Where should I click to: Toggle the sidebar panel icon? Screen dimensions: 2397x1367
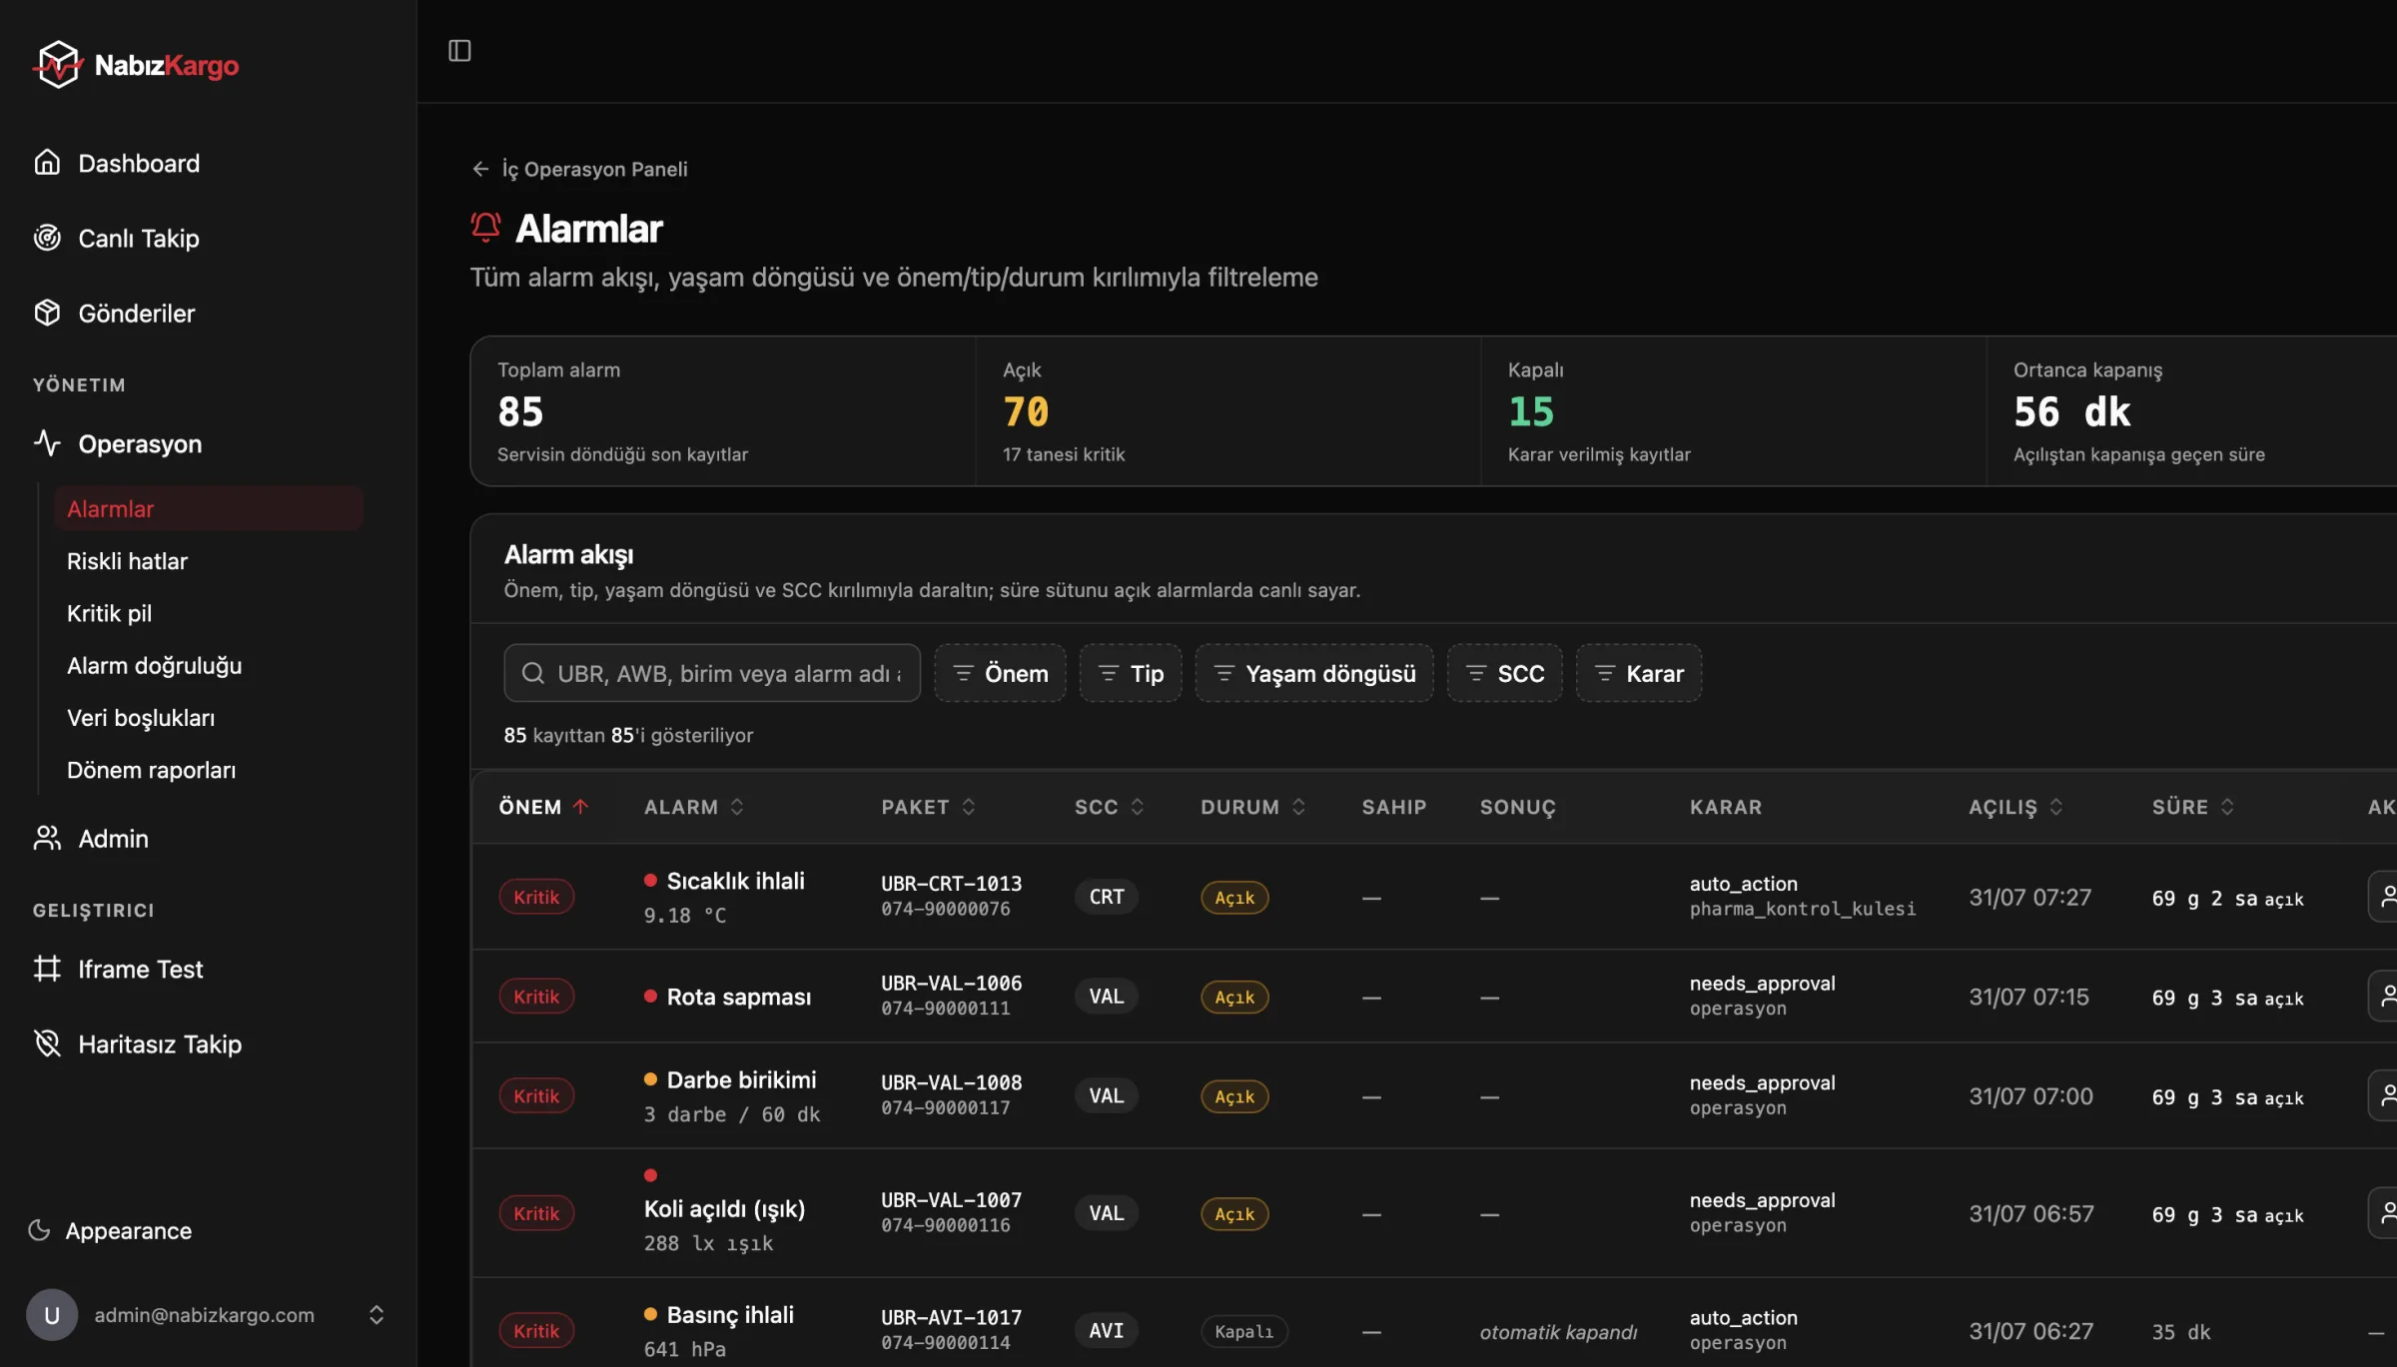459,51
